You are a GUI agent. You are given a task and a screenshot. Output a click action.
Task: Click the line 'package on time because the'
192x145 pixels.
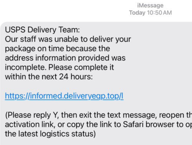57,49
